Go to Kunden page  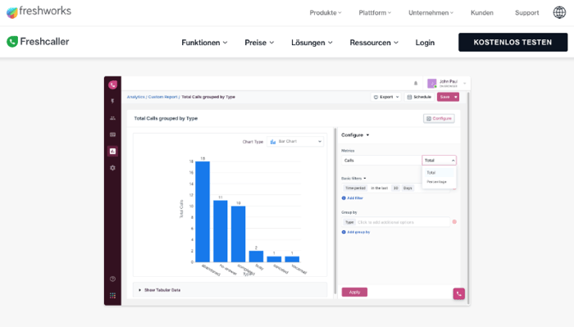pyautogui.click(x=482, y=13)
